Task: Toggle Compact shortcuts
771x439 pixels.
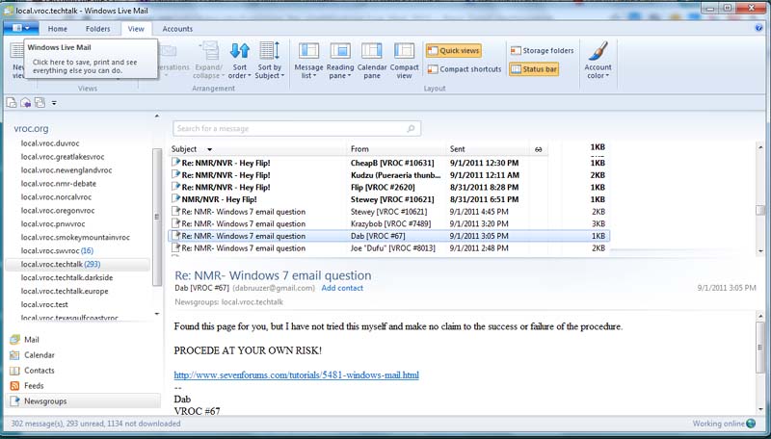Action: (x=465, y=69)
